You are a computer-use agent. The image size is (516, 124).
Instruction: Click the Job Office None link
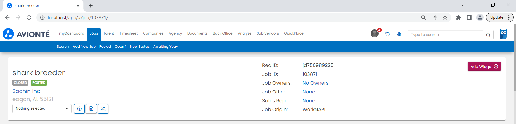point(309,92)
